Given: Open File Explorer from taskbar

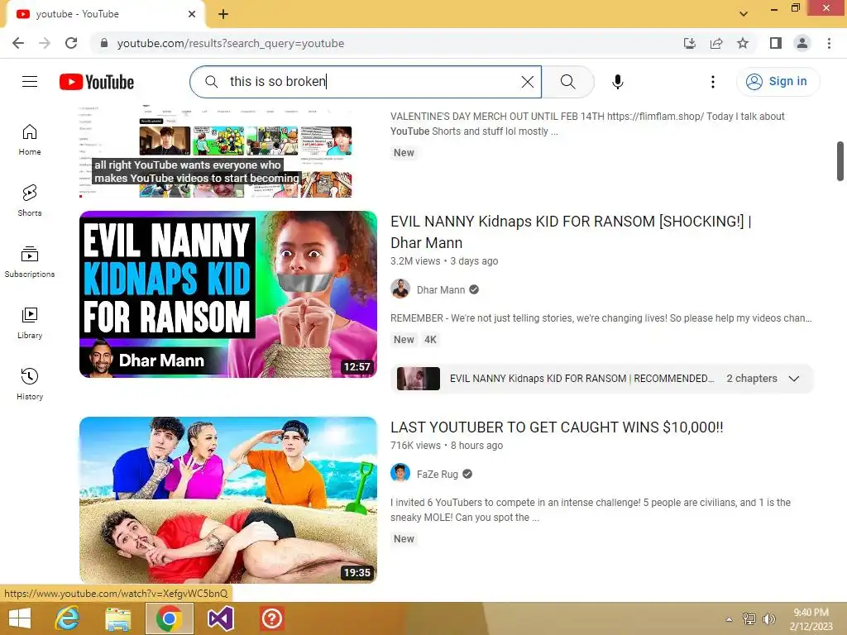Looking at the screenshot, I should pos(117,618).
